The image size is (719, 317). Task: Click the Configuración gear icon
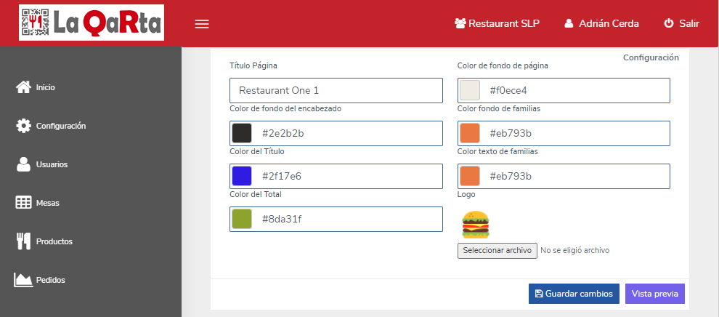[23, 126]
